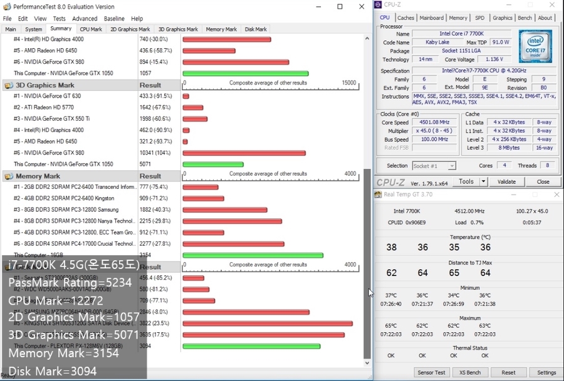Open the About tab in CPU-Z

tap(545, 18)
